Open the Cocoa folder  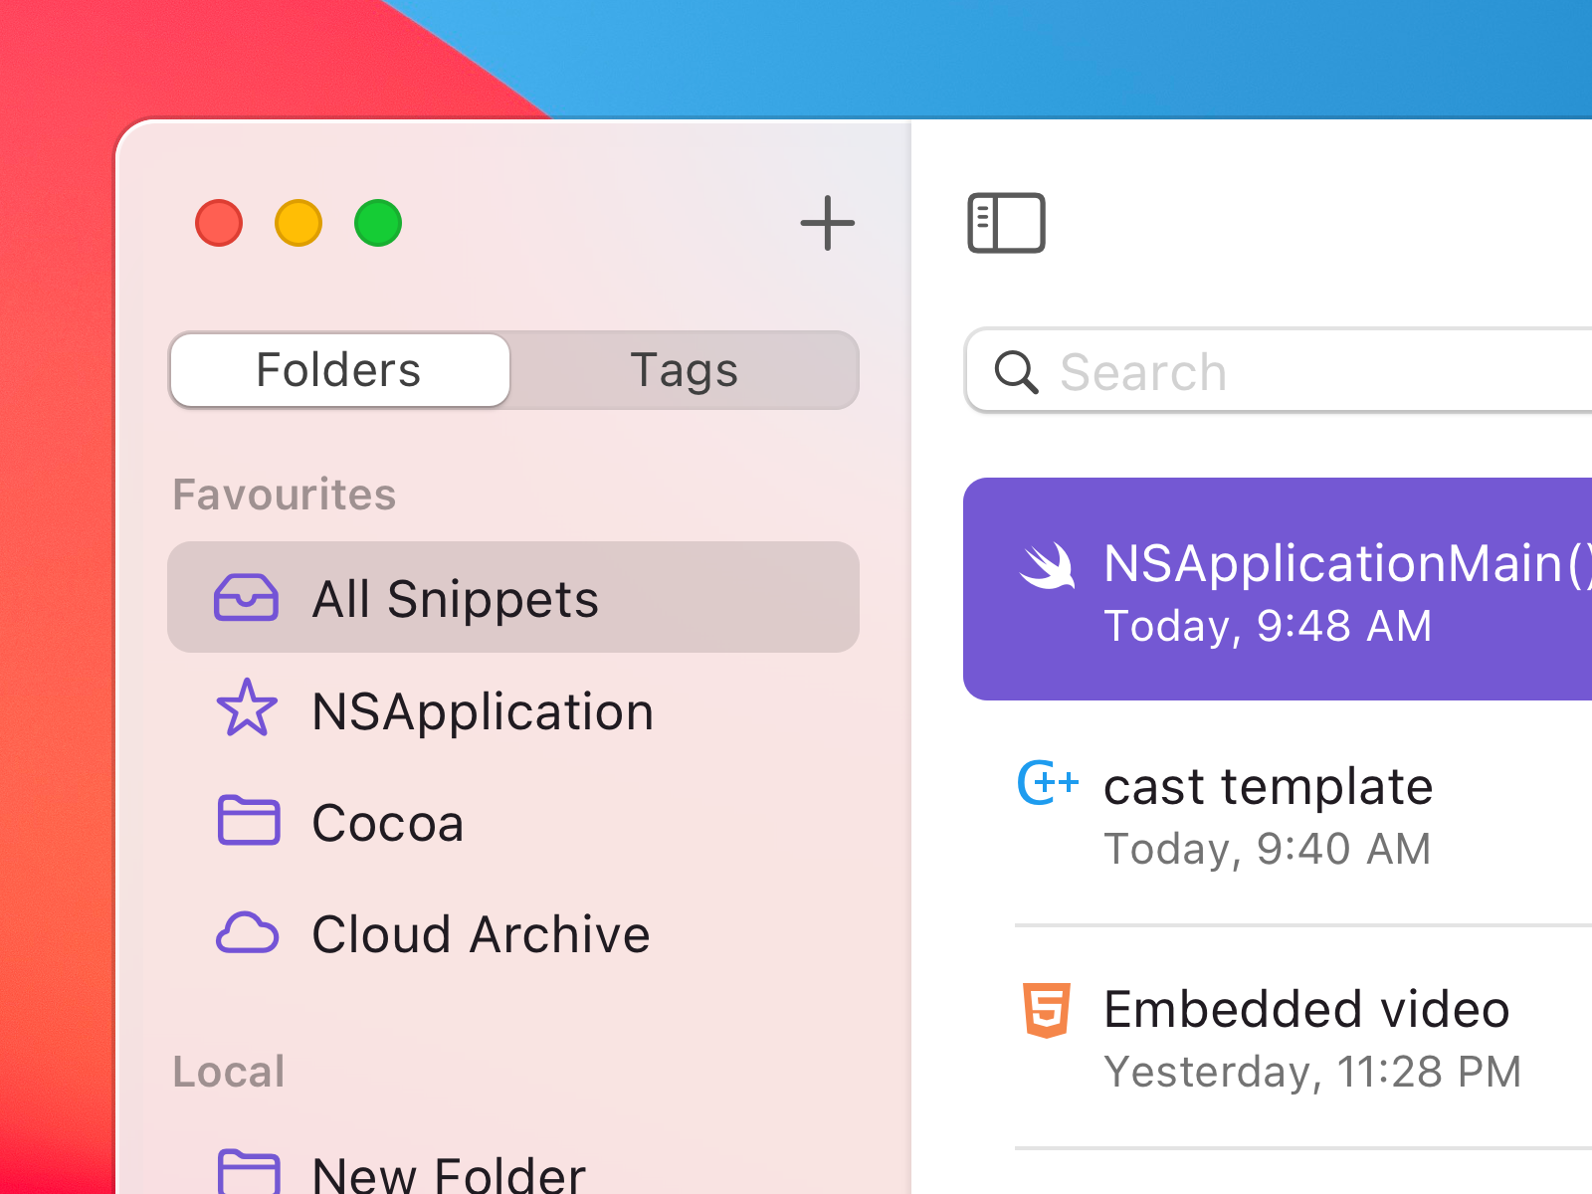pos(513,822)
